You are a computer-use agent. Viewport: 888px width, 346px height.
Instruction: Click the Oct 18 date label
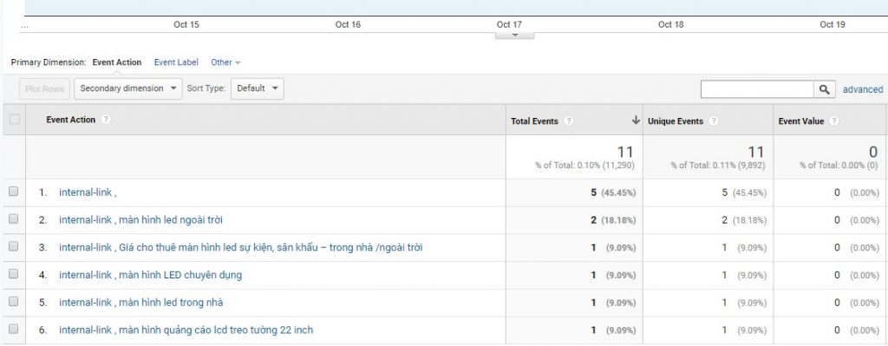(671, 24)
